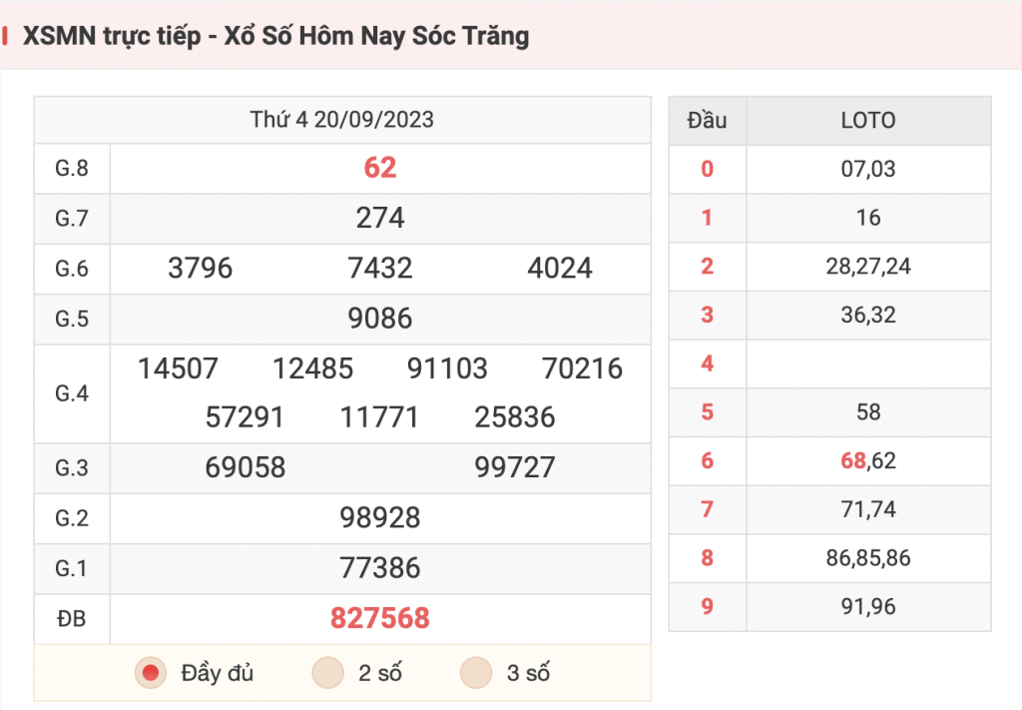
Task: Select the 2 số radio option
Action: [x=327, y=673]
